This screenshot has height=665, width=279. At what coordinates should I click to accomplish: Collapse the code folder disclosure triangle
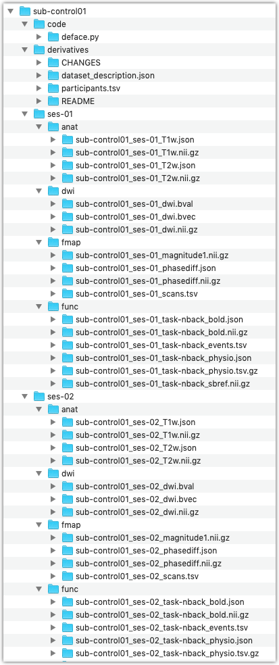pos(25,24)
